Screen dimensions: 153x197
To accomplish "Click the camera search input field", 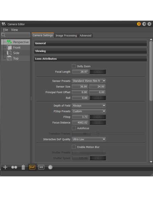I will pos(16,35).
